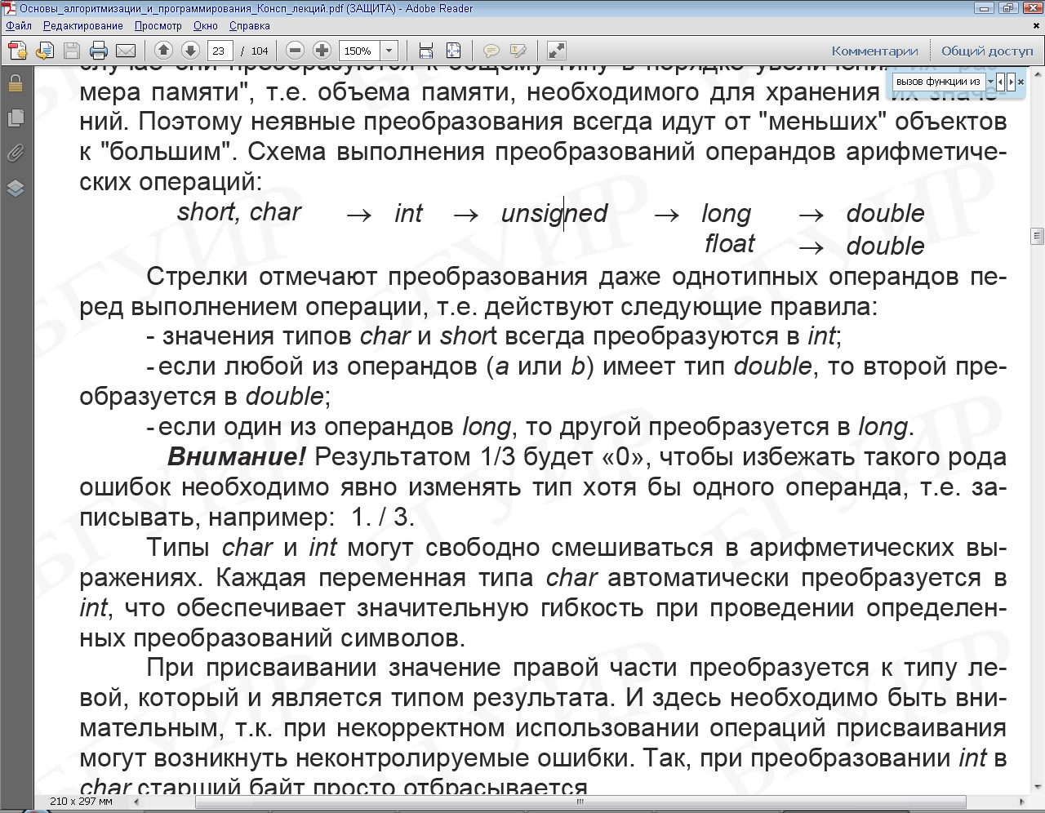Open the Page Thumbnails panel icon

point(16,118)
